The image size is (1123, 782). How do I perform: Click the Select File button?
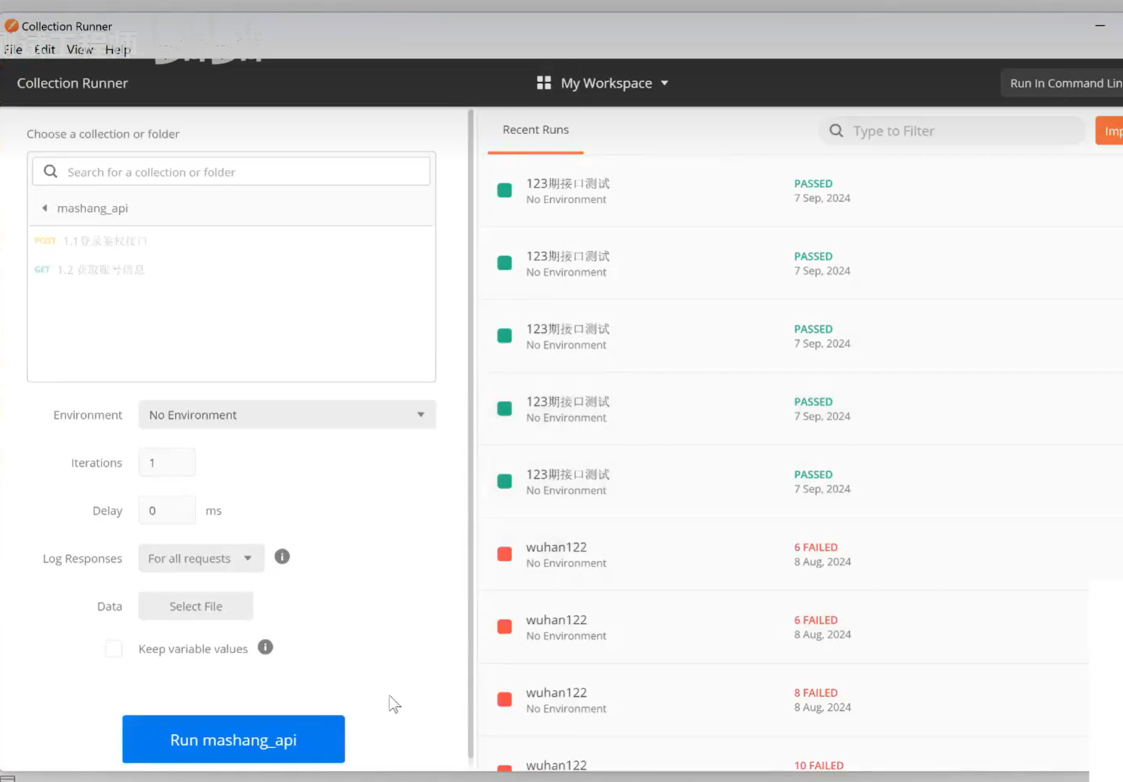click(196, 606)
